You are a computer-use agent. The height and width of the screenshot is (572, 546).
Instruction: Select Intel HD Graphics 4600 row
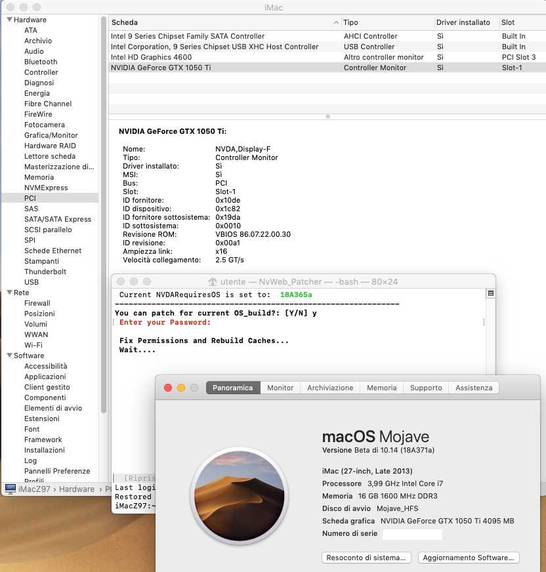(x=327, y=57)
